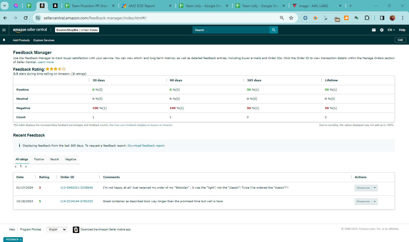Open order 112-5460321-3238646
The height and width of the screenshot is (242, 409).
(77, 188)
